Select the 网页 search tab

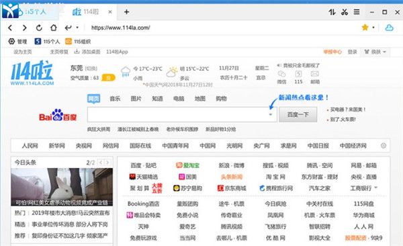[x=93, y=99]
